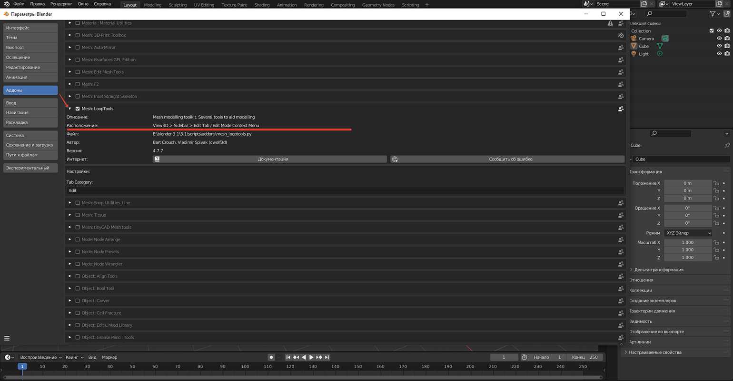Toggle the auto keying record button

pos(271,357)
